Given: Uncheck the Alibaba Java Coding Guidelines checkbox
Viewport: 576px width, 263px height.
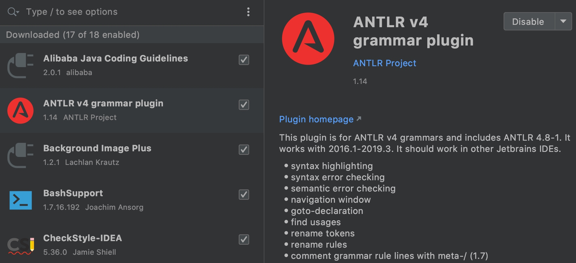Looking at the screenshot, I should (x=244, y=60).
